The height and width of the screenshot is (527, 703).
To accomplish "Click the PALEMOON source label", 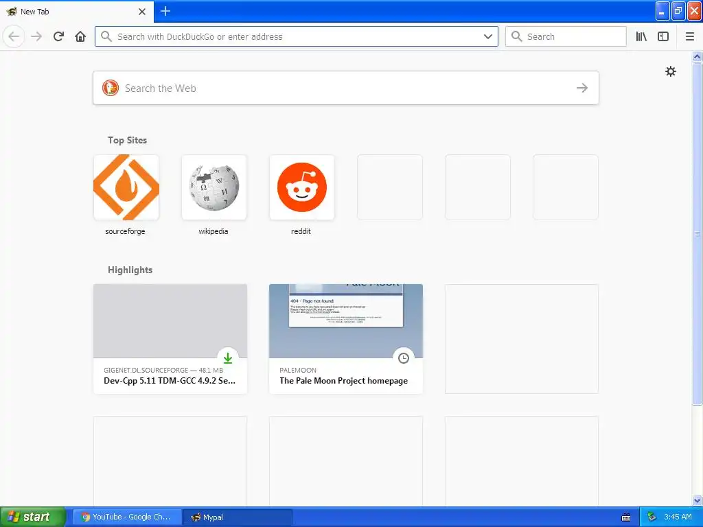I will coord(298,370).
